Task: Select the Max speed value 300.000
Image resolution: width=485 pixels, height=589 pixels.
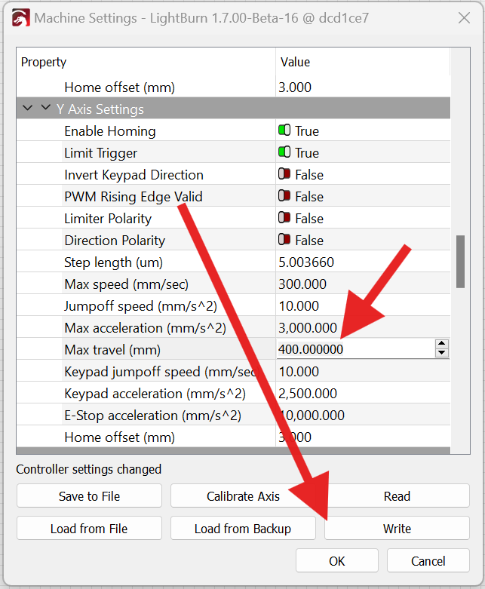Action: pyautogui.click(x=302, y=284)
